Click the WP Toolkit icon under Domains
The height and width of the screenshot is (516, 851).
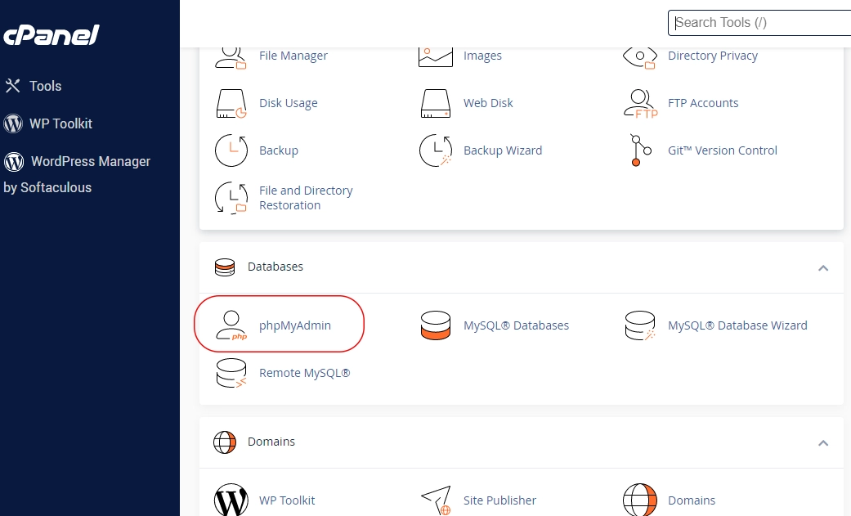pyautogui.click(x=231, y=500)
